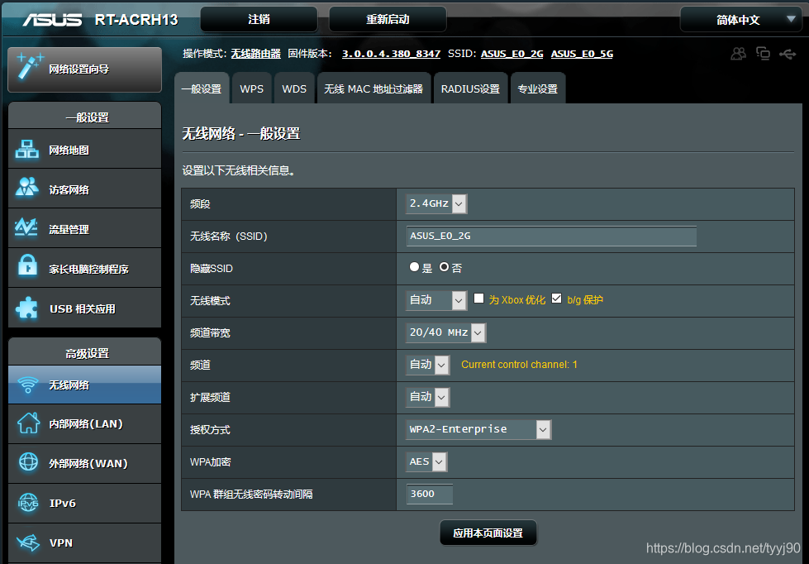Click the Parental Controls padlock icon
The image size is (809, 564).
27,266
